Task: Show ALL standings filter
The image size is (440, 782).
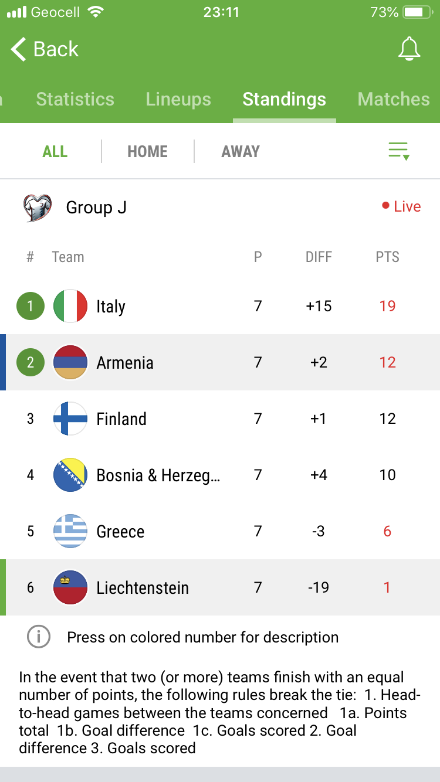Action: pyautogui.click(x=55, y=152)
